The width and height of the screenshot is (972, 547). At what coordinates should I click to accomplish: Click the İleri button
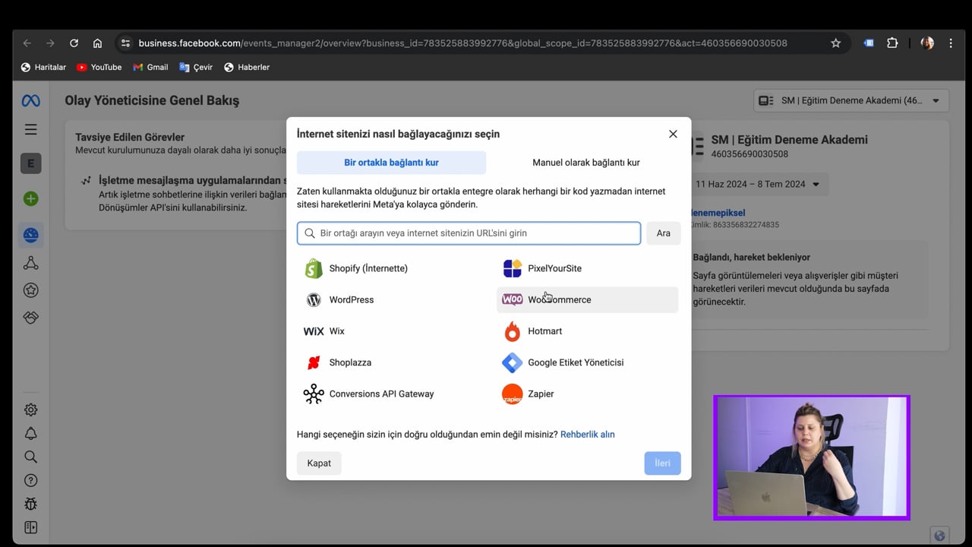pyautogui.click(x=662, y=463)
